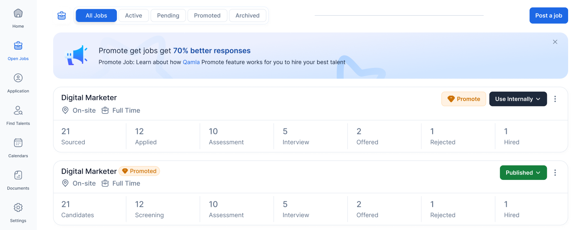
Task: Click the briefcase icon beside All Jobs
Action: click(x=62, y=16)
